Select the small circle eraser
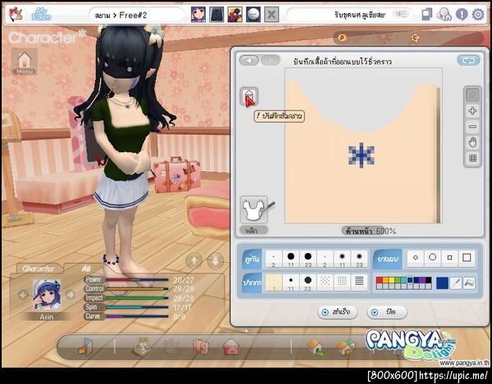 point(416,258)
